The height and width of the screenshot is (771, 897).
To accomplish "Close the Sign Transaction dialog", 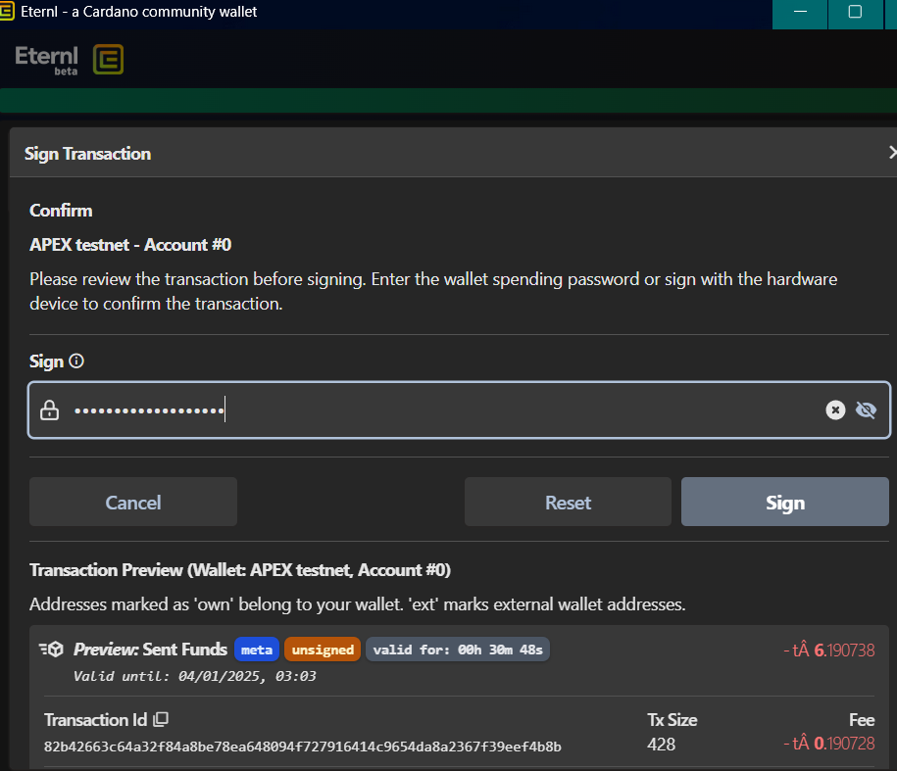I will click(892, 152).
